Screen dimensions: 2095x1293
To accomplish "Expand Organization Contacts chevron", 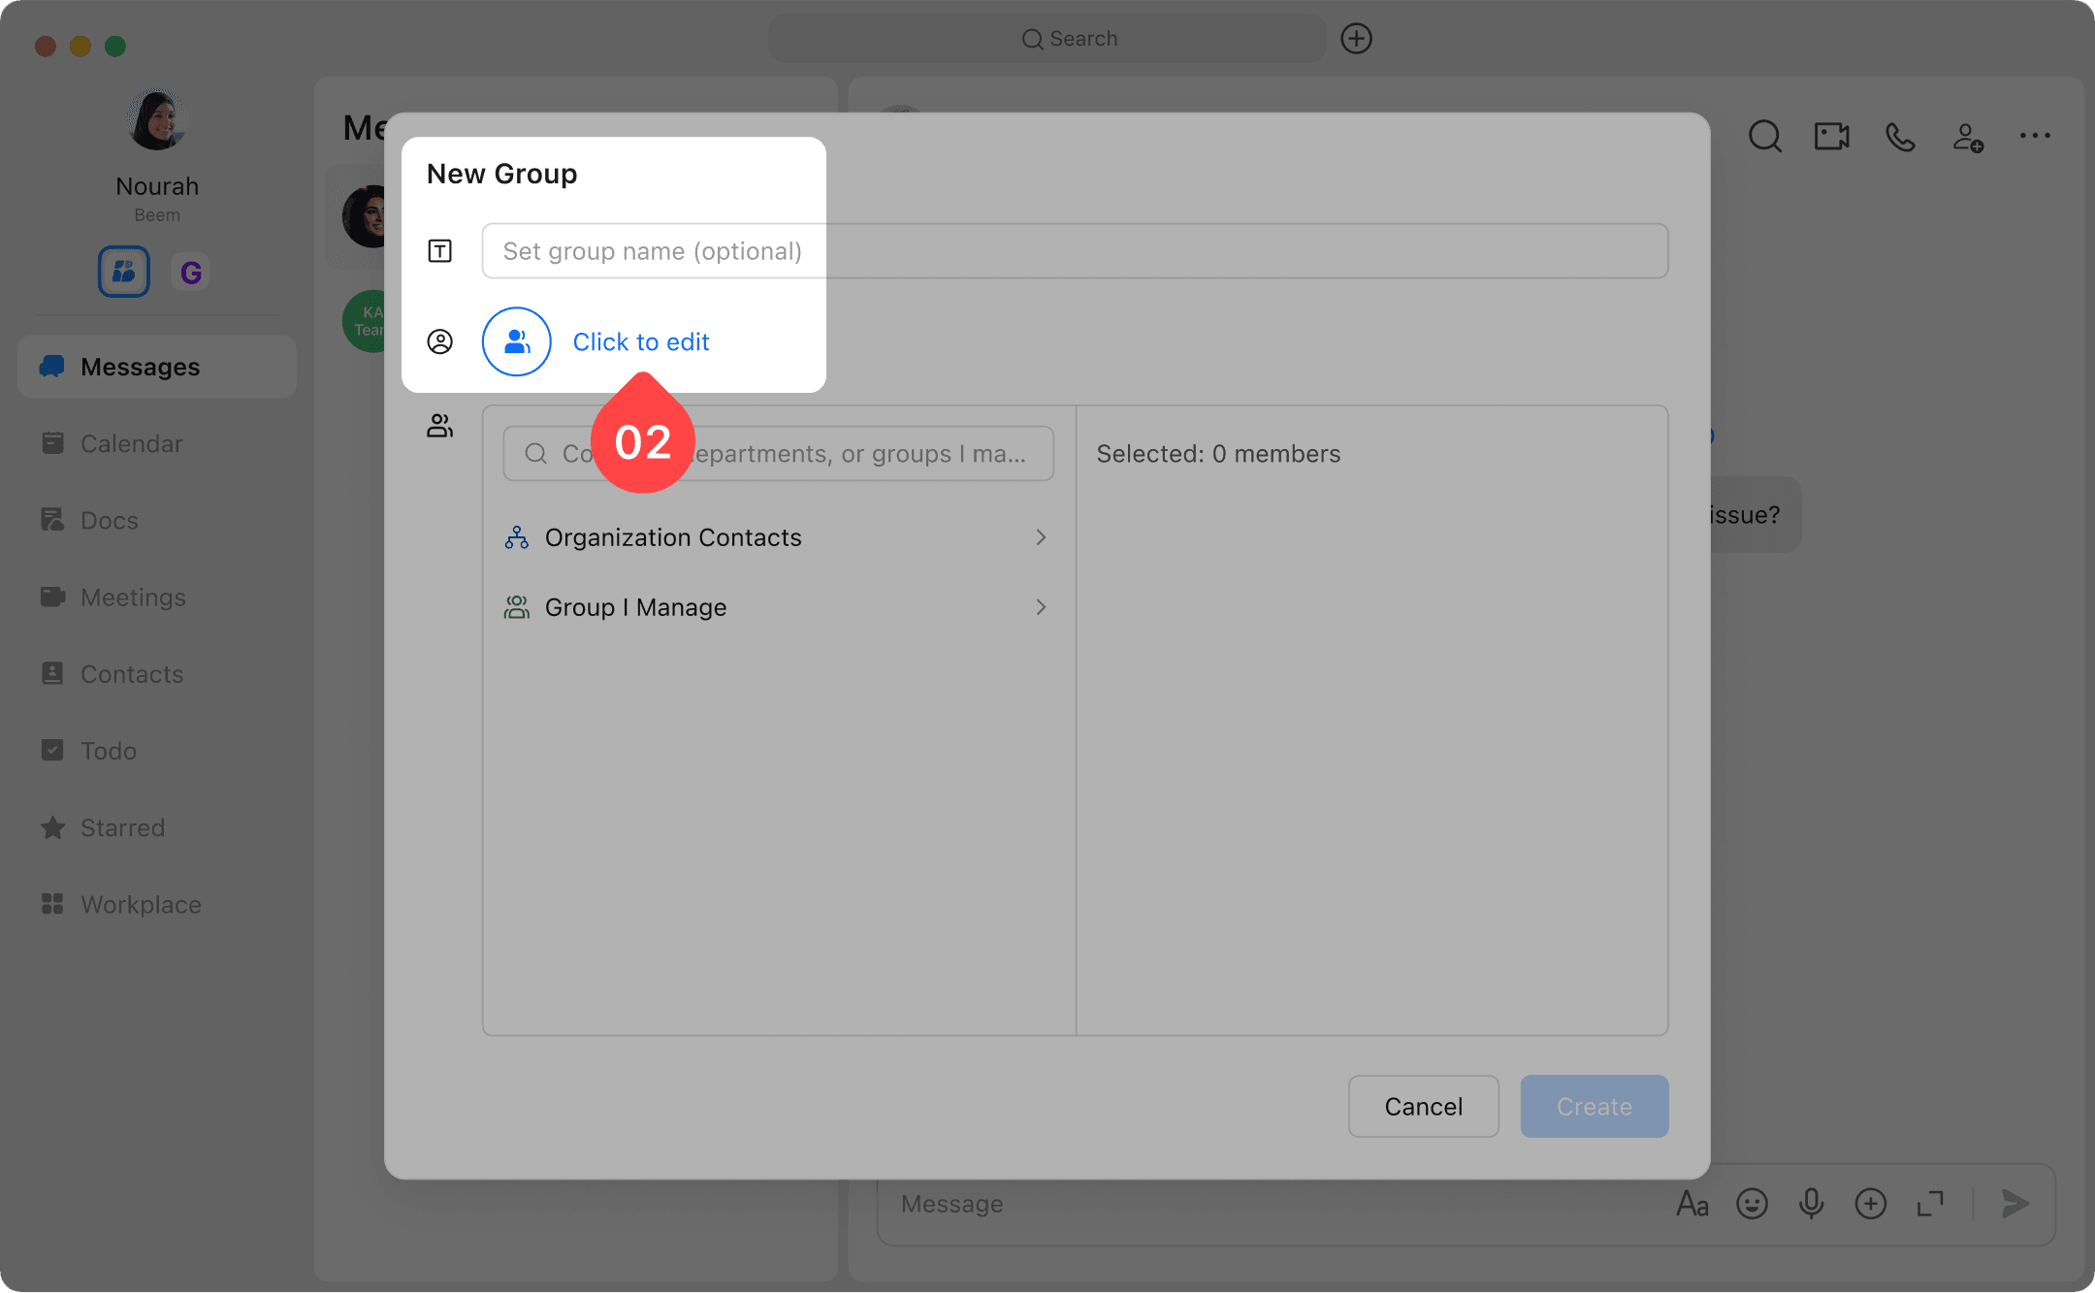I will pyautogui.click(x=1041, y=537).
